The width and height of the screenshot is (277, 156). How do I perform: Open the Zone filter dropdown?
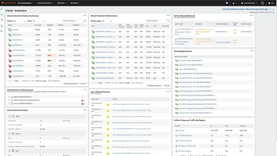39,21
